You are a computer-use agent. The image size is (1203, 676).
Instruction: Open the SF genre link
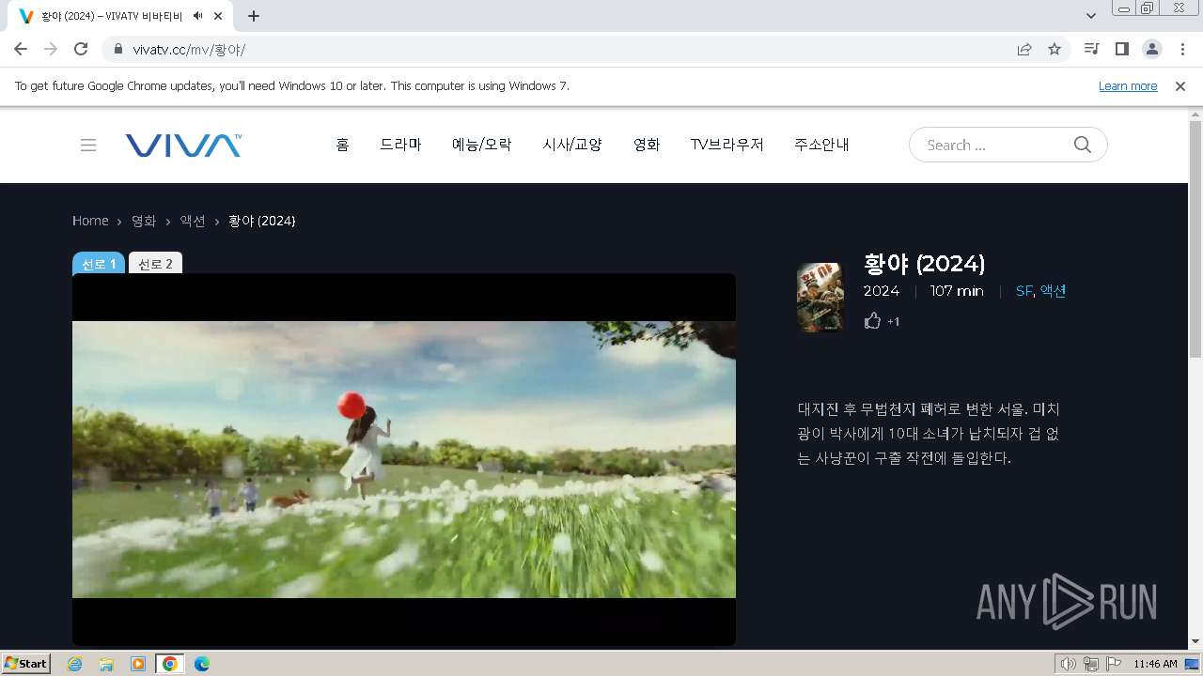click(x=1023, y=291)
